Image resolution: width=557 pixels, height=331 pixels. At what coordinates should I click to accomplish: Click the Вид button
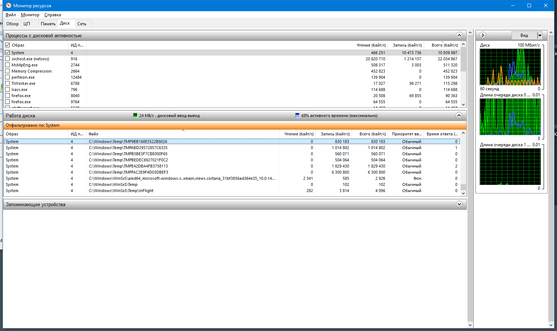[524, 35]
